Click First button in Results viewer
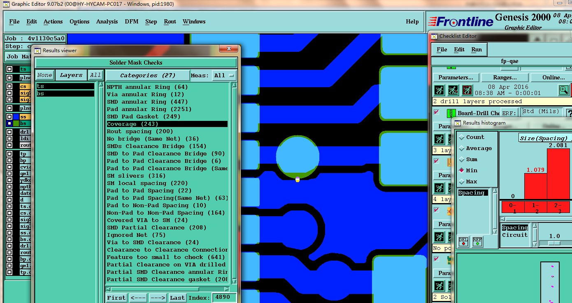This screenshot has width=572, height=303. (116, 298)
